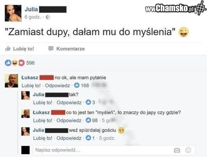Open Łukasz's avatar on the first comment
The height and width of the screenshot is (157, 207).
tap(11, 81)
